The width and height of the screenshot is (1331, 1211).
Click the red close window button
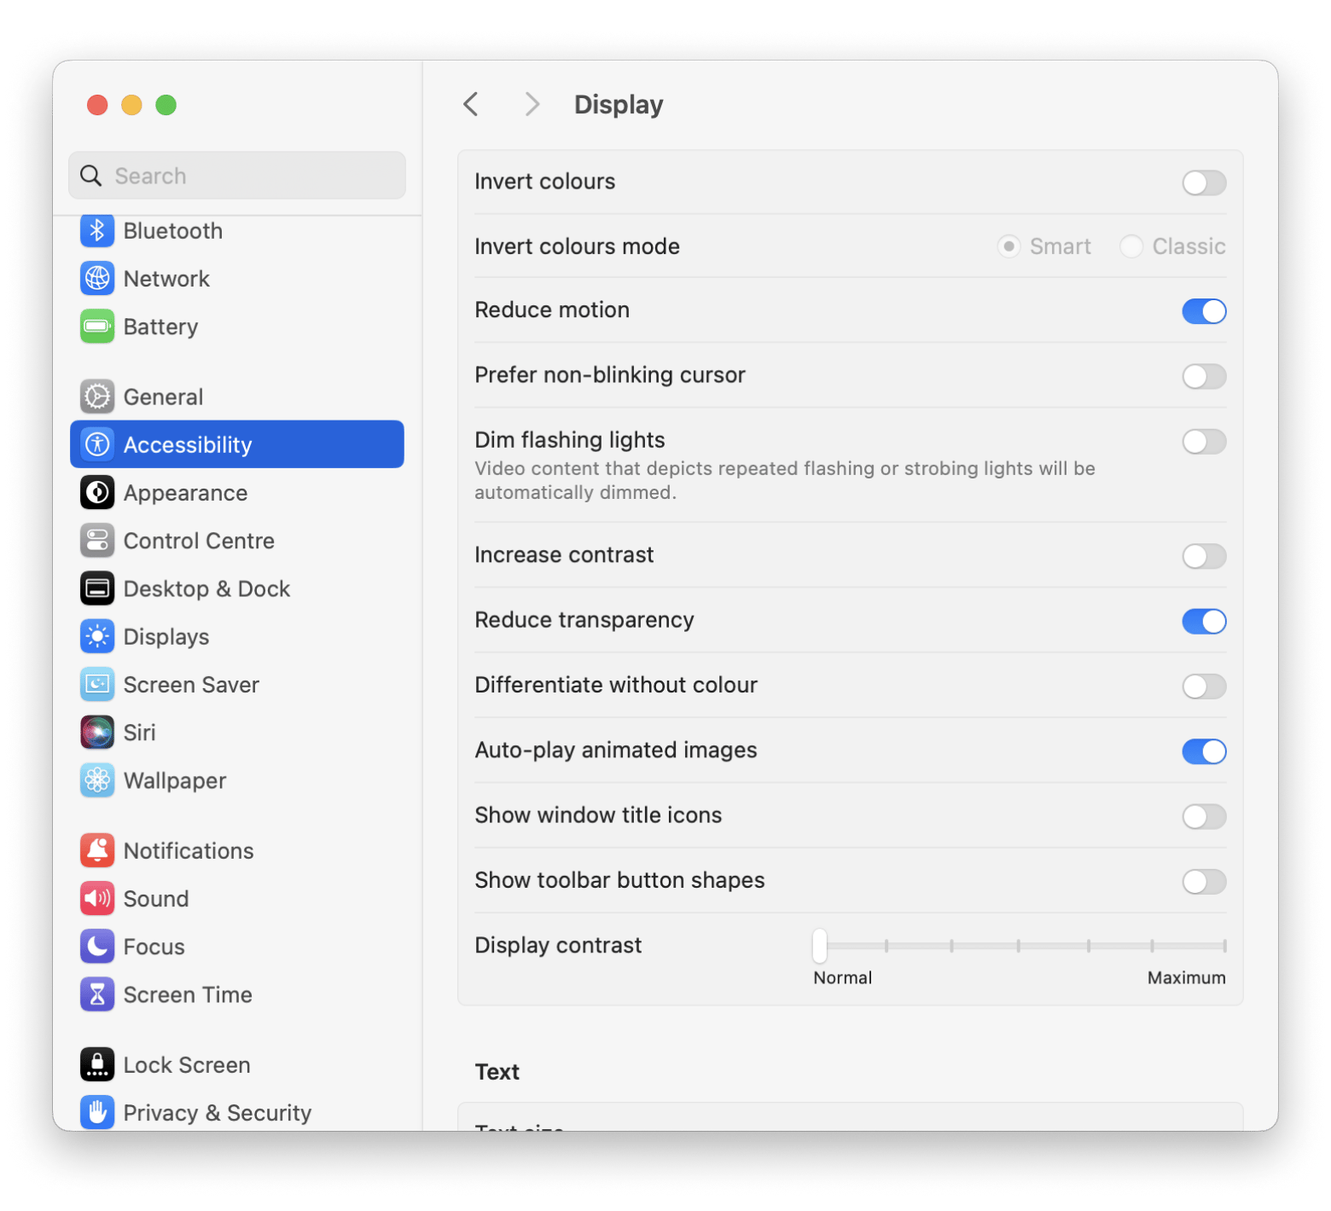point(97,105)
